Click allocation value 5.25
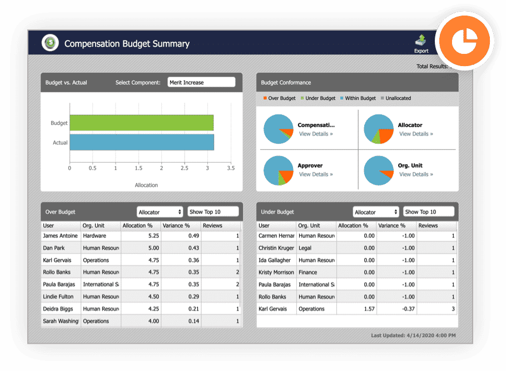This screenshot has width=506, height=371. click(153, 236)
